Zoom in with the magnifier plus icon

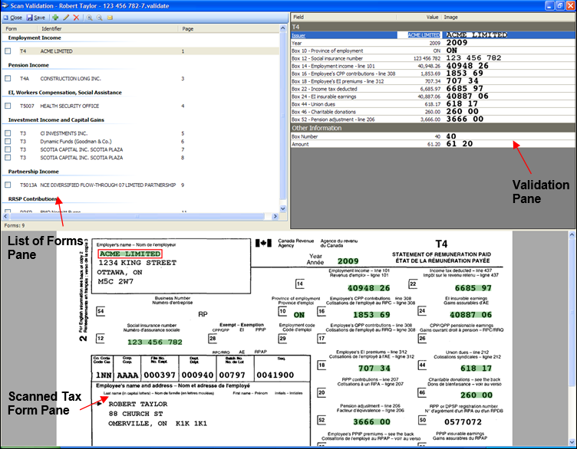(89, 17)
